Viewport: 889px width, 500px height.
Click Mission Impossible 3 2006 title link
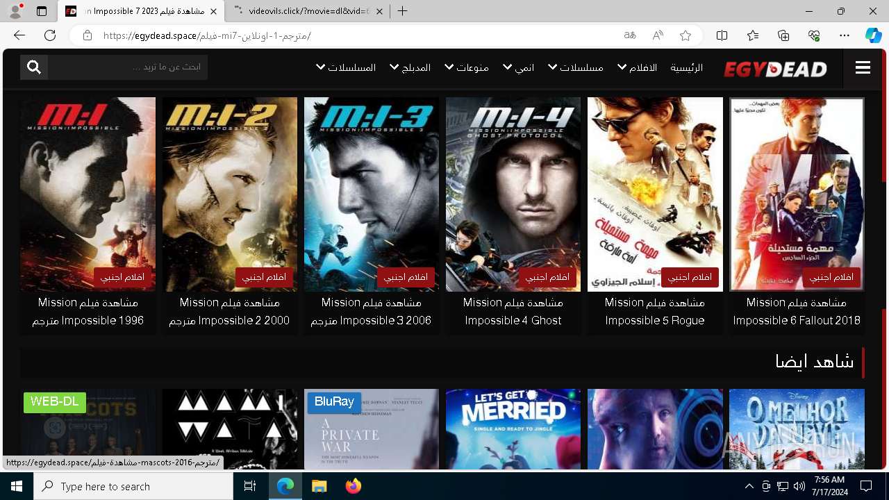point(372,312)
